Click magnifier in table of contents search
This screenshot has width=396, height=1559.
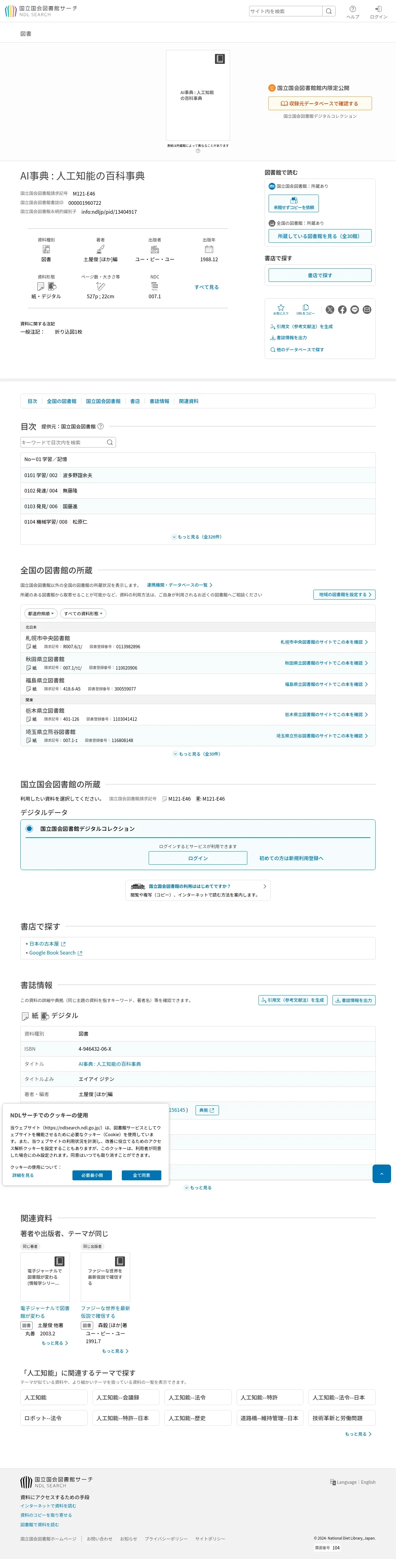point(109,442)
